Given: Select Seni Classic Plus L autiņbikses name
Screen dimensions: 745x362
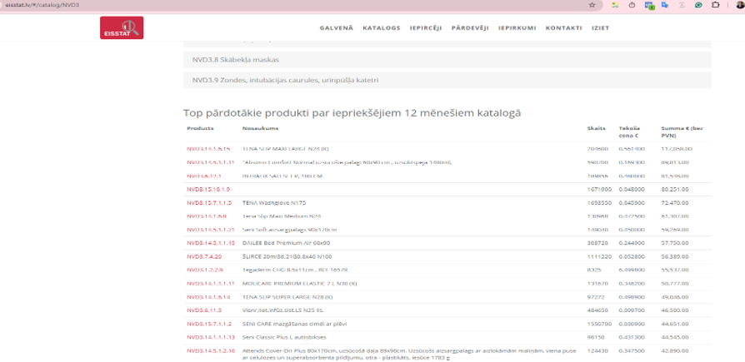Looking at the screenshot, I should (286, 337).
